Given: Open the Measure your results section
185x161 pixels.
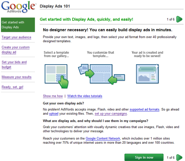Looking at the screenshot, I should pyautogui.click(x=17, y=77).
